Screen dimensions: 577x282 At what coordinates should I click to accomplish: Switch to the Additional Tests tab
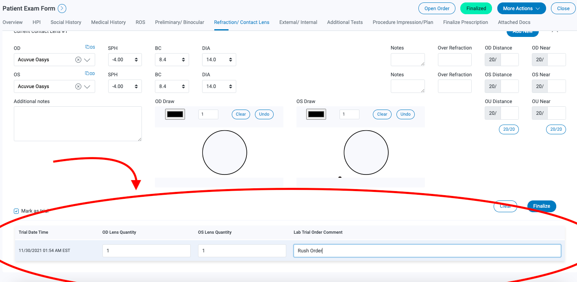click(344, 22)
